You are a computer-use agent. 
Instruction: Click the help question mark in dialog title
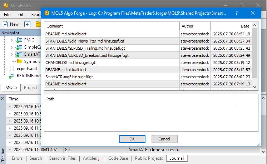point(237,13)
